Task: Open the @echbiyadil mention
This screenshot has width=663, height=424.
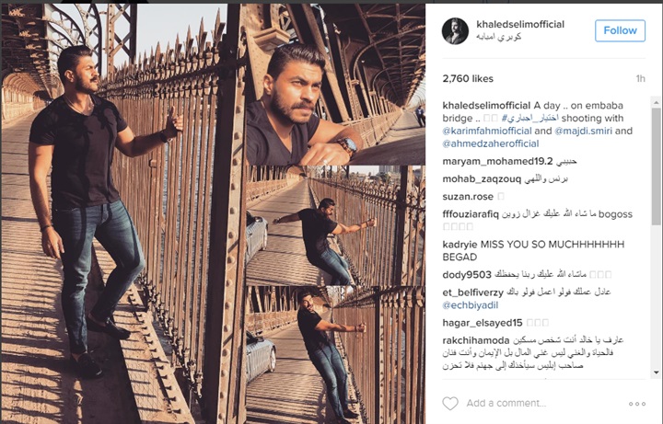Action: click(x=471, y=305)
